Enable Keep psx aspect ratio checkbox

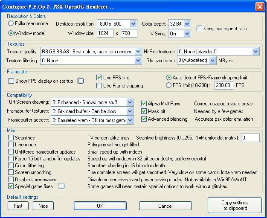[x=199, y=28]
